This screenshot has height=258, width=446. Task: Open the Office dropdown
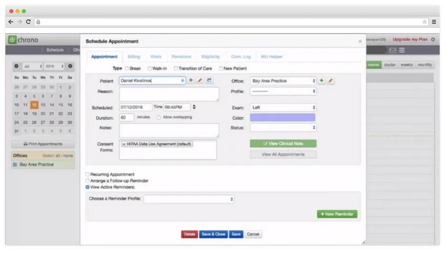point(283,81)
